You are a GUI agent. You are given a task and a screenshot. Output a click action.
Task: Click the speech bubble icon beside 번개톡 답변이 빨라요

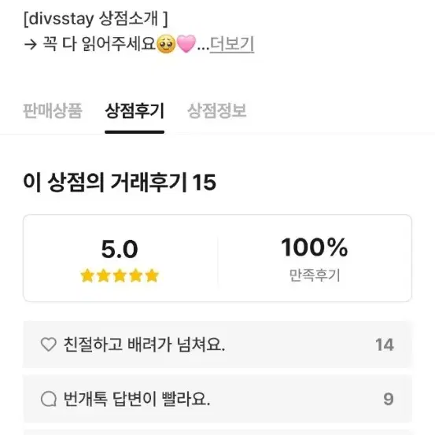click(49, 399)
